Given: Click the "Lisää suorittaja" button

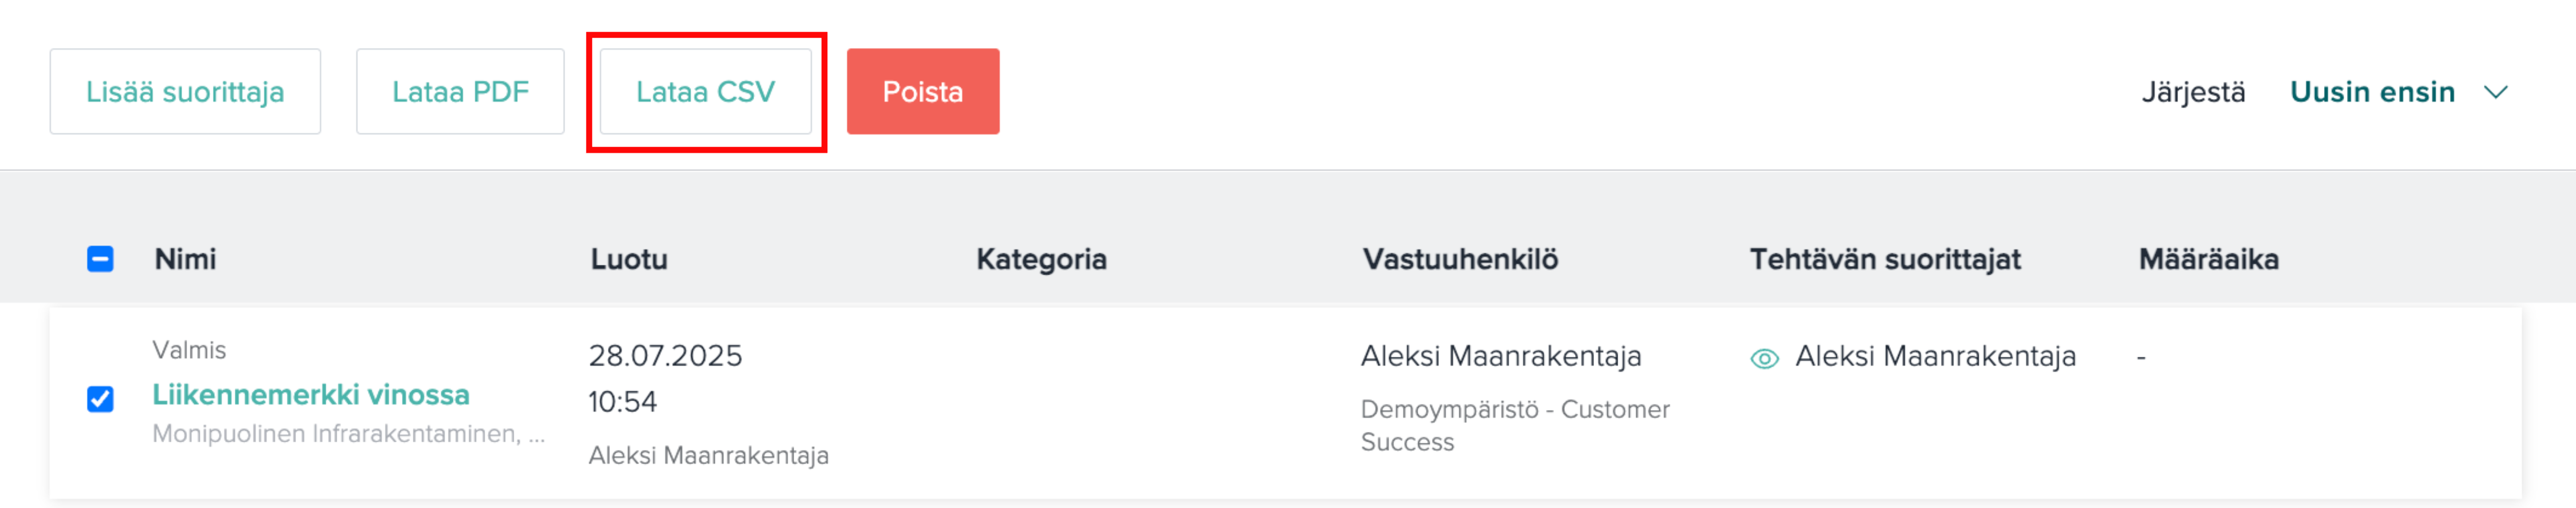Looking at the screenshot, I should [185, 92].
